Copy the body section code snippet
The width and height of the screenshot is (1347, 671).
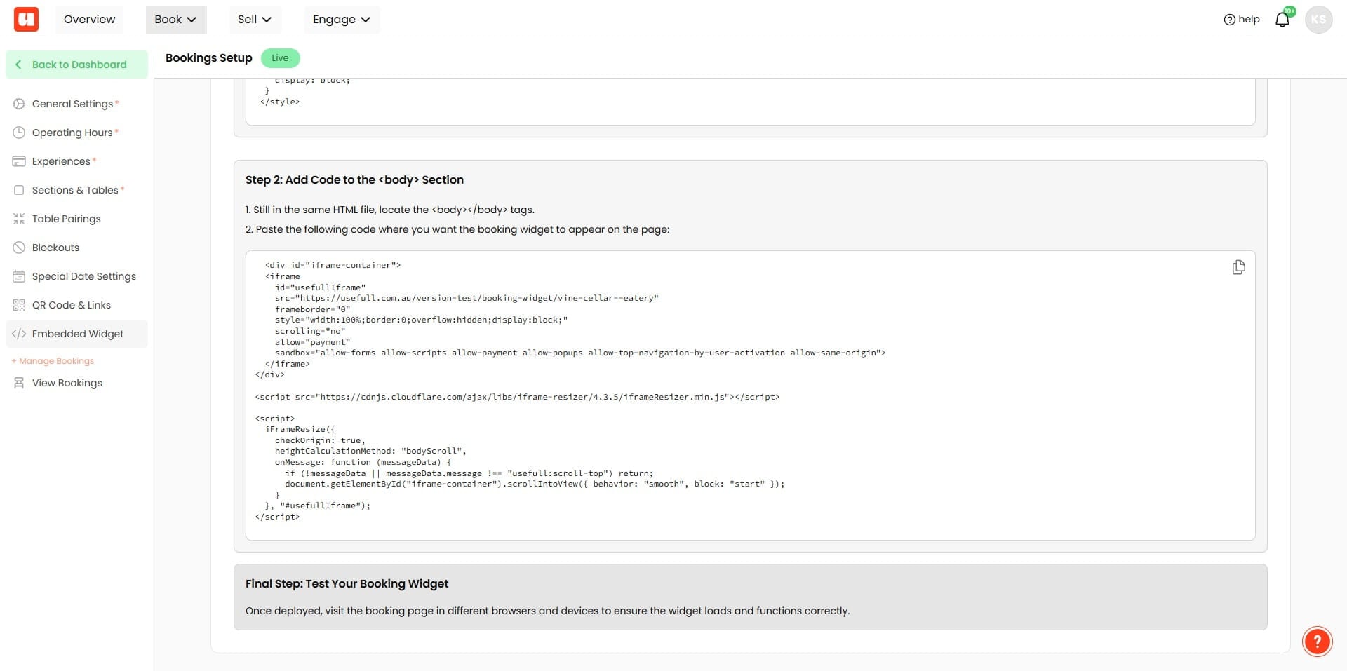coord(1238,267)
